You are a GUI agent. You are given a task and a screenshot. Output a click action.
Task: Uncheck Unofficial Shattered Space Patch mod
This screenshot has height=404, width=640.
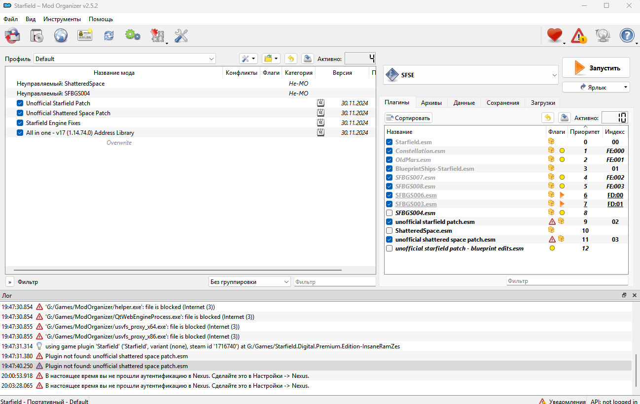(x=20, y=113)
